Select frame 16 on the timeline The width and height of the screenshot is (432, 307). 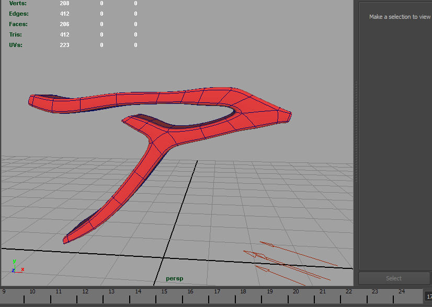click(190, 291)
